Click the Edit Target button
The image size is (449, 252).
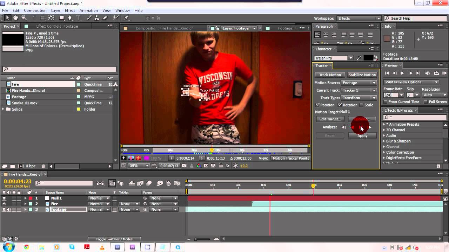click(330, 119)
